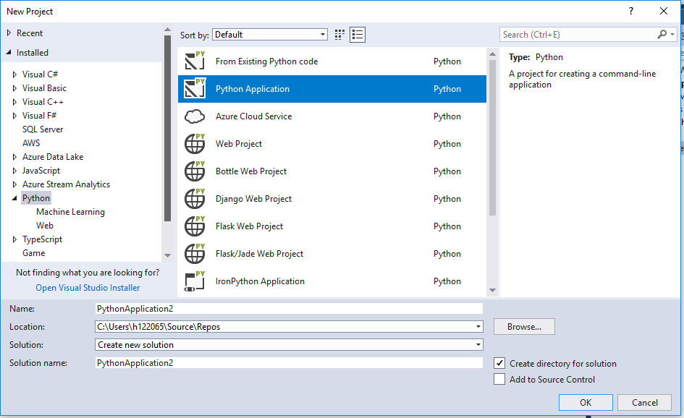The image size is (684, 418).
Task: Switch to list view next to Sort by
Action: tap(356, 34)
